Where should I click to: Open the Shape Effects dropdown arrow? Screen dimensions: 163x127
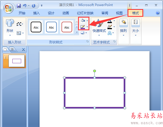[86, 33]
